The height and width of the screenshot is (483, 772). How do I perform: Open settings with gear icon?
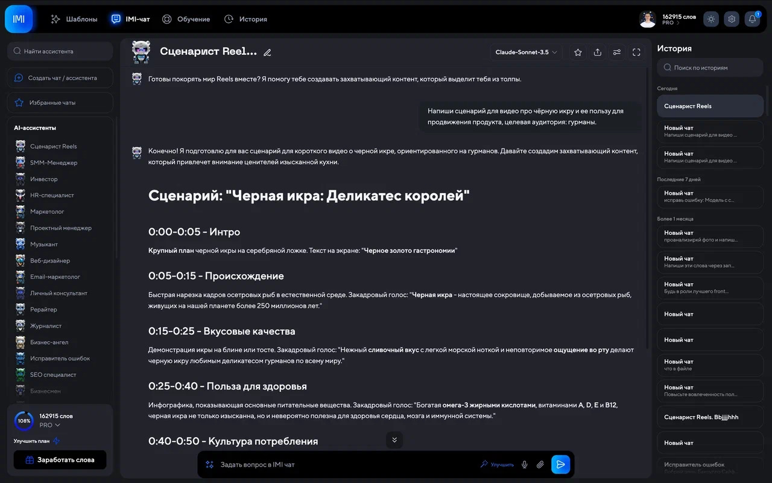[731, 19]
